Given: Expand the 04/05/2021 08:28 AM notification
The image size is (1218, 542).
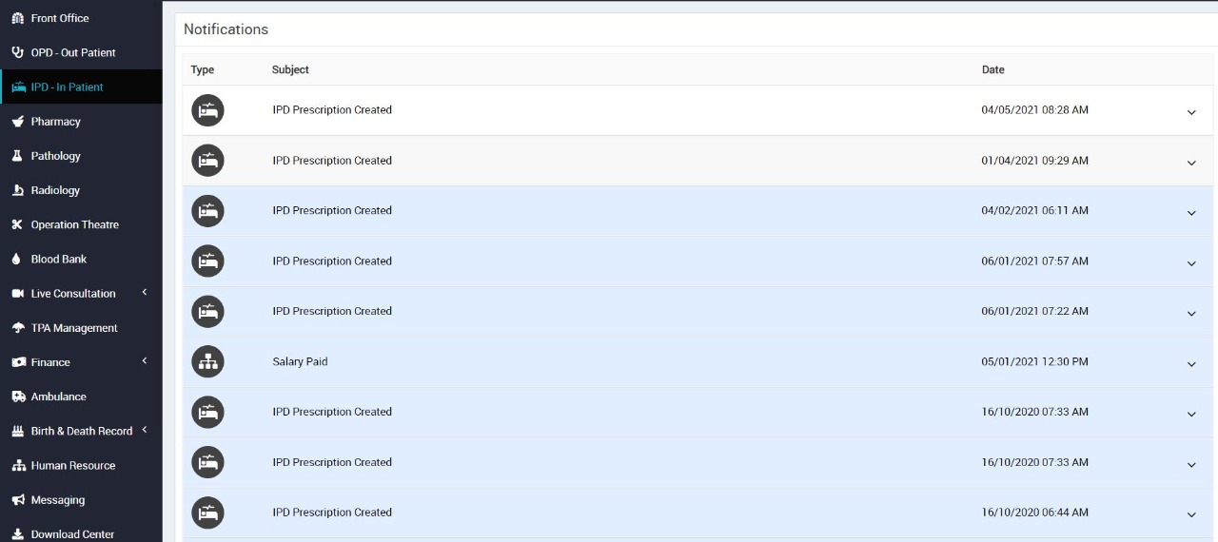Looking at the screenshot, I should (x=1191, y=112).
